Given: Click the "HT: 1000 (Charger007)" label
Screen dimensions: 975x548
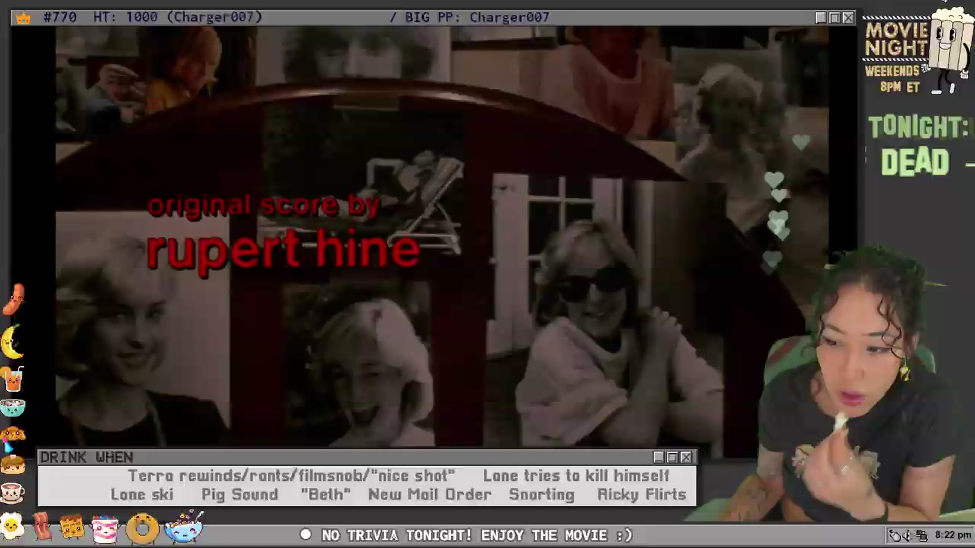Looking at the screenshot, I should click(x=178, y=17).
